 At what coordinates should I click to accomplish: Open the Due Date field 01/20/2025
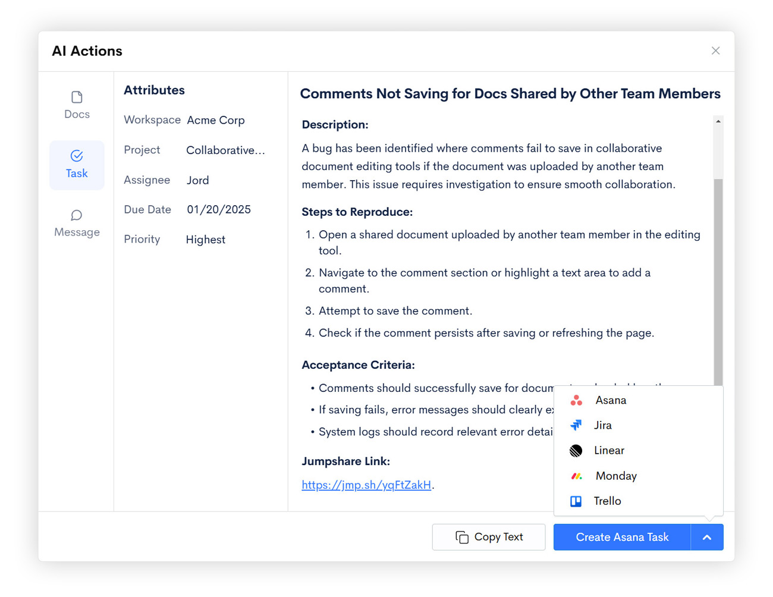coord(219,209)
